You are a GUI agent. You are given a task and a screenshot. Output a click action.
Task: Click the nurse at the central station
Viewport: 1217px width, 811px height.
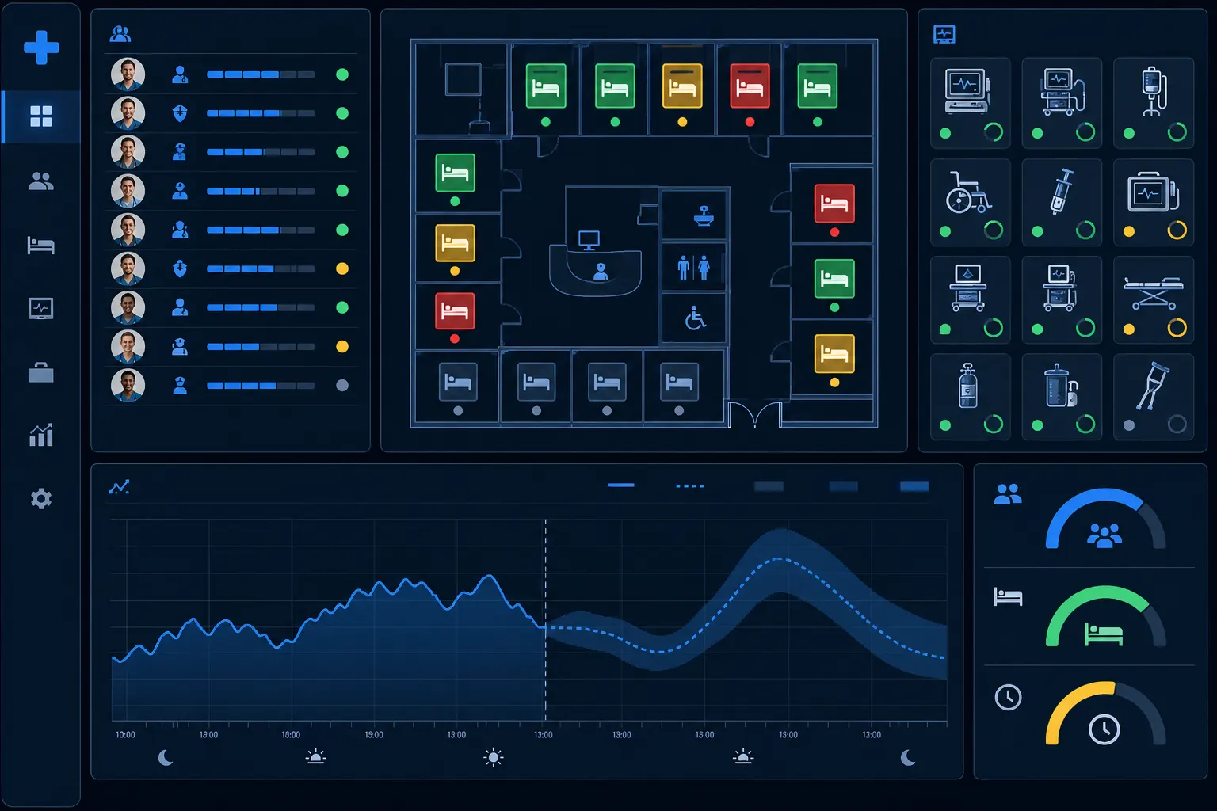(x=601, y=272)
